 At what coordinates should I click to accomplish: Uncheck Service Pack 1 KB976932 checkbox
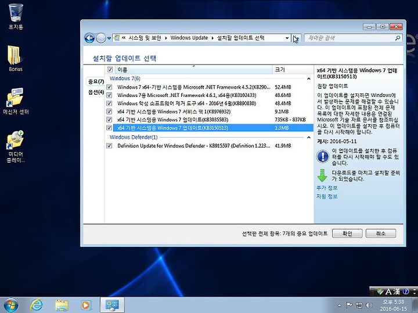point(109,111)
